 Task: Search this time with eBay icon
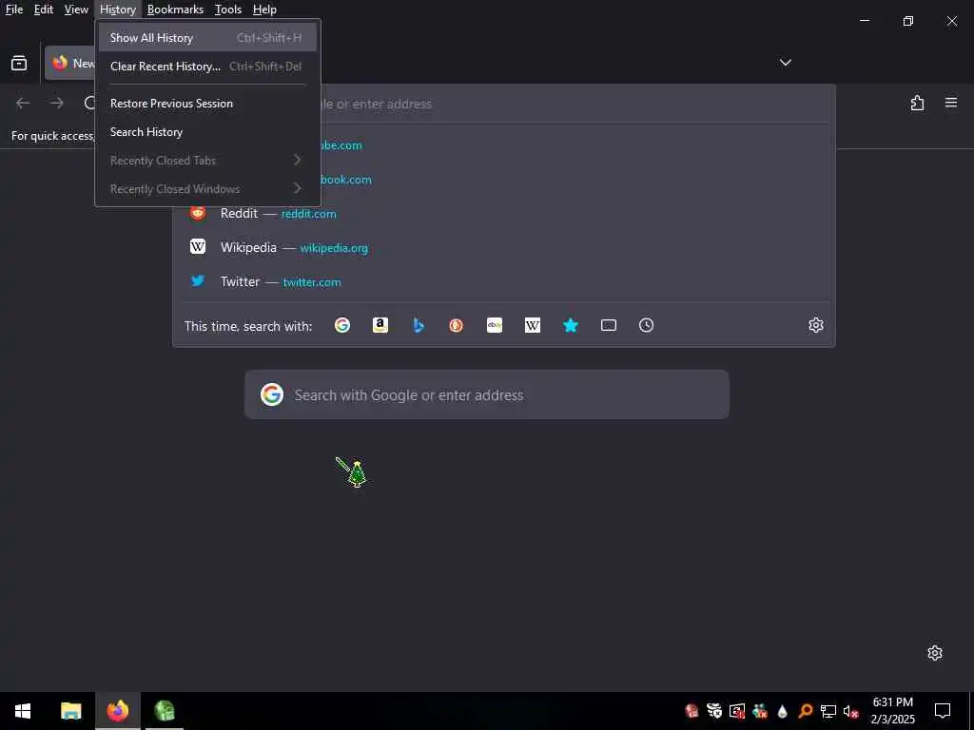[495, 325]
